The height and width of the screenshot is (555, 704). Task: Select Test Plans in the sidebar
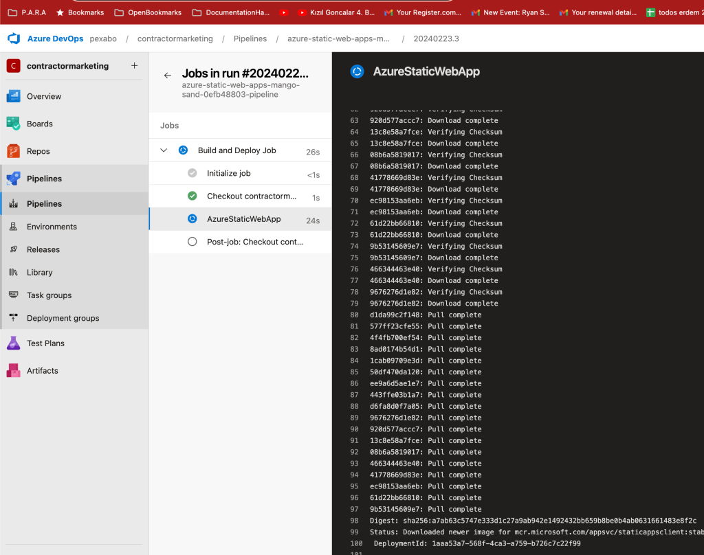coord(45,343)
